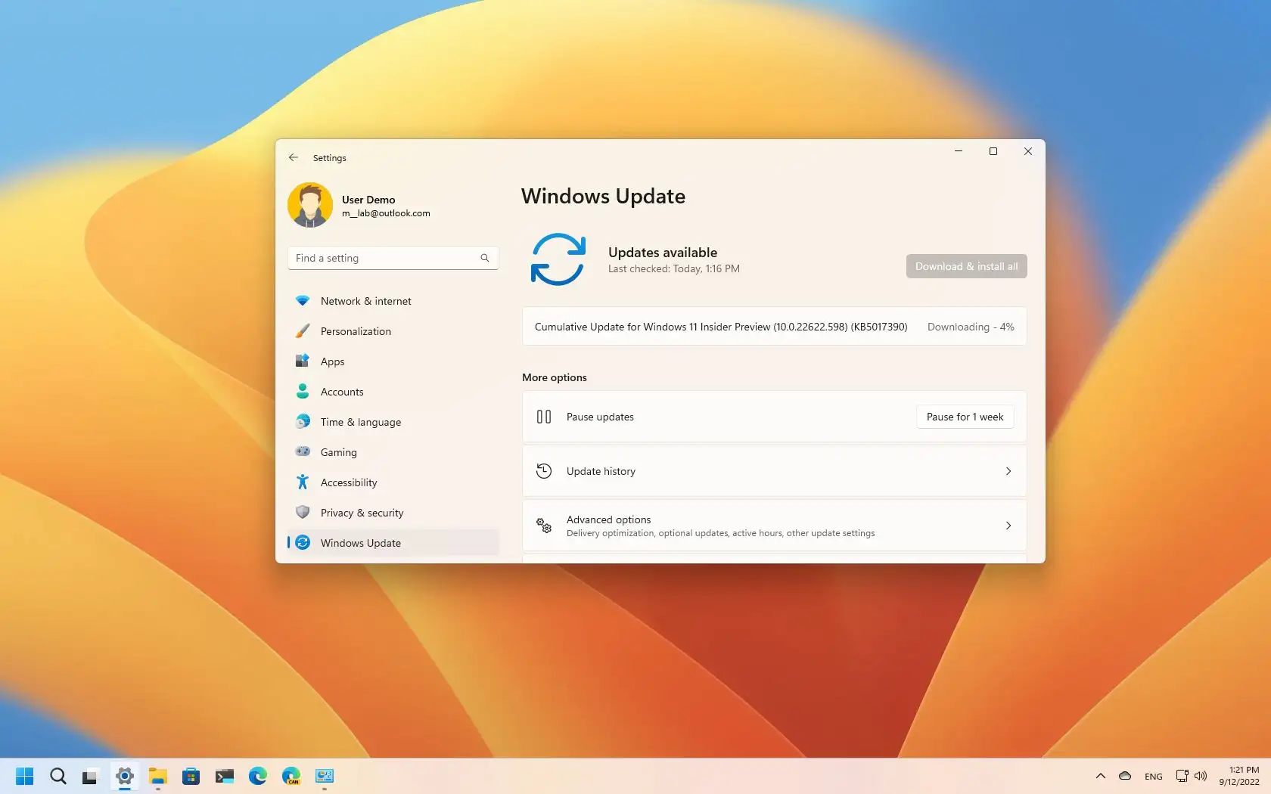Click the search magnifier in Find a setting
Image resolution: width=1271 pixels, height=794 pixels.
click(x=485, y=258)
